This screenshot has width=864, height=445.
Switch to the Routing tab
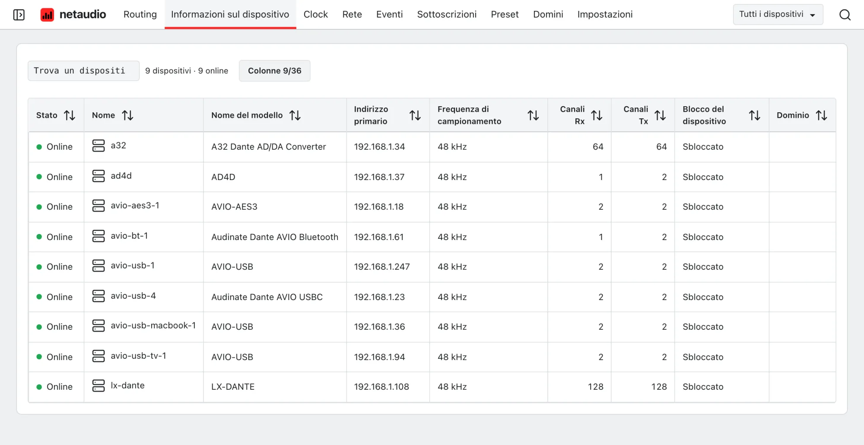click(140, 15)
